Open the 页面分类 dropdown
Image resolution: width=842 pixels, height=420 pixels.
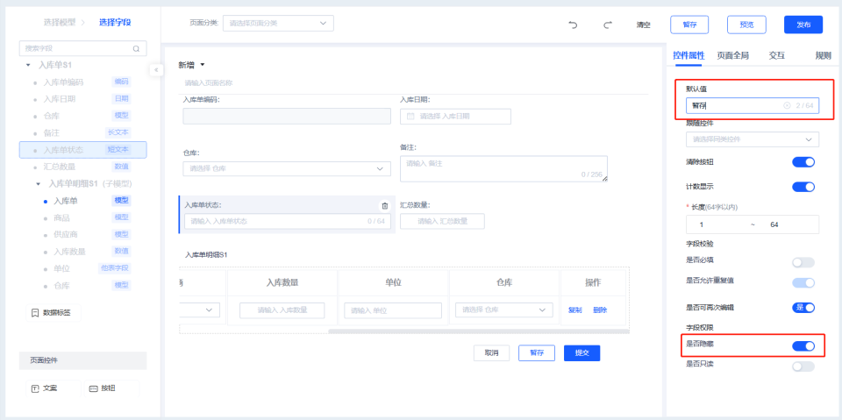click(278, 23)
